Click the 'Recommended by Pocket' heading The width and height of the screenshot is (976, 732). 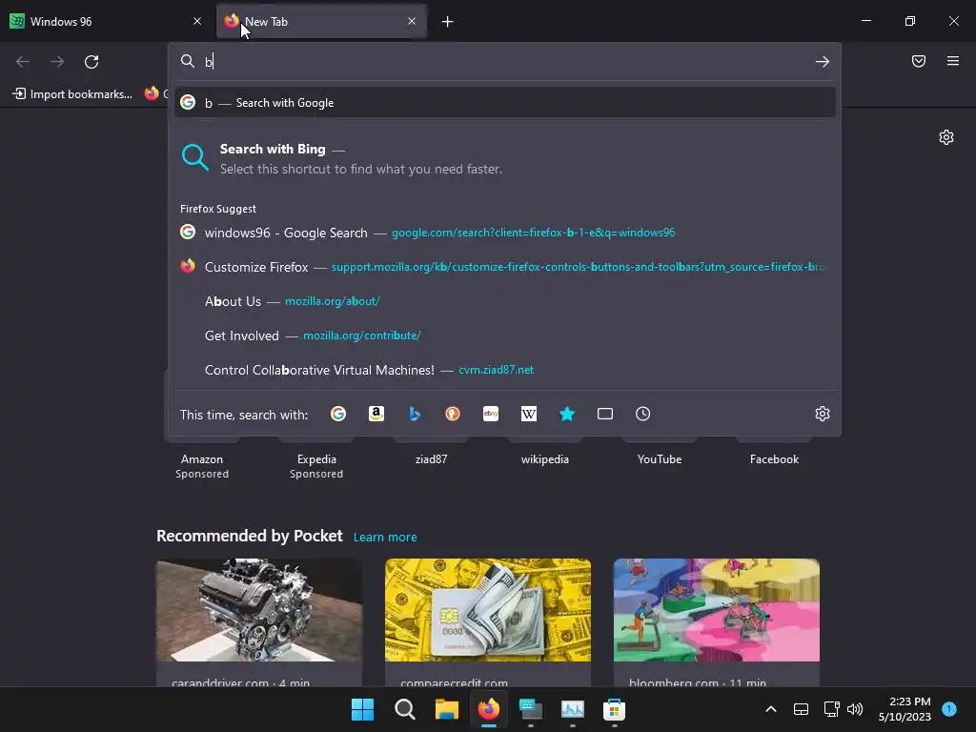point(250,536)
